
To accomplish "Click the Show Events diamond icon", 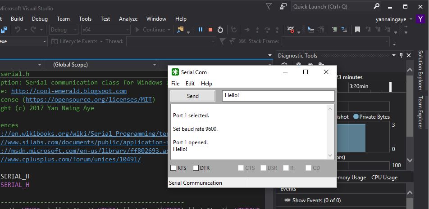I will 288,200.
